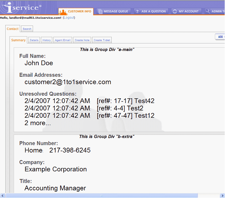Viewport: 225px width, 198px height.
Task: Click the Ask a Question mark icon
Action: click(x=137, y=12)
